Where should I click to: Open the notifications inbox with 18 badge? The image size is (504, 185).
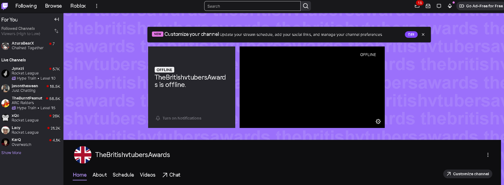coord(417,5)
